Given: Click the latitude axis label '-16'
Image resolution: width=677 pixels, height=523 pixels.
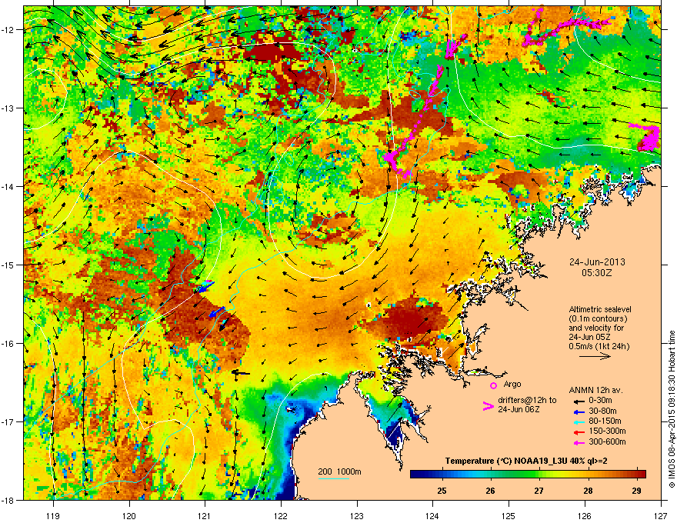Looking at the screenshot, I should [8, 344].
